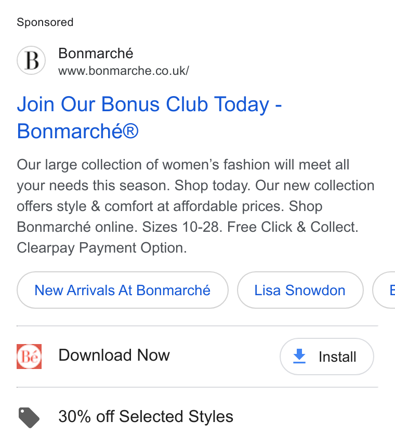Image resolution: width=395 pixels, height=448 pixels.
Task: Click the red Bé app icon
Action: (29, 357)
